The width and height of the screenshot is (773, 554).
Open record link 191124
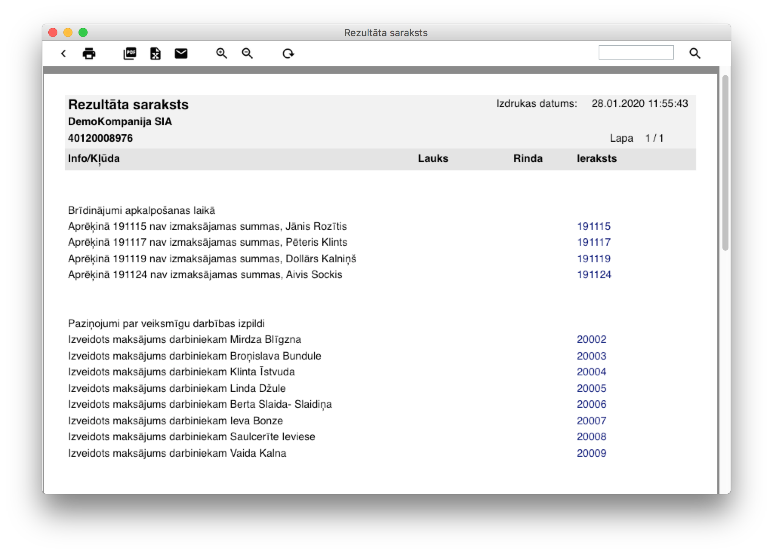point(594,275)
